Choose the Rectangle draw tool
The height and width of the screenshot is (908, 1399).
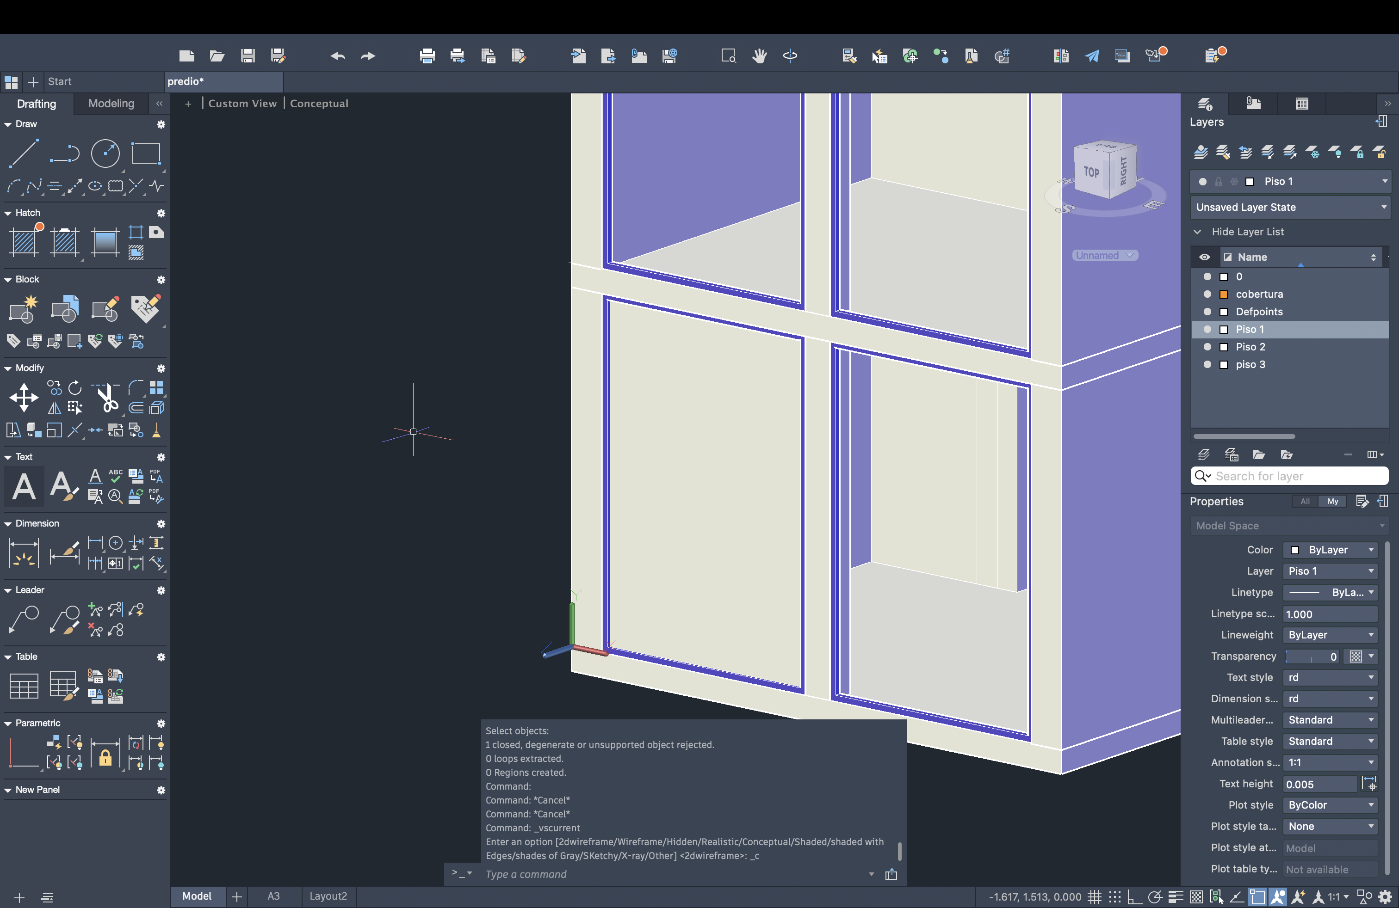[x=146, y=154]
